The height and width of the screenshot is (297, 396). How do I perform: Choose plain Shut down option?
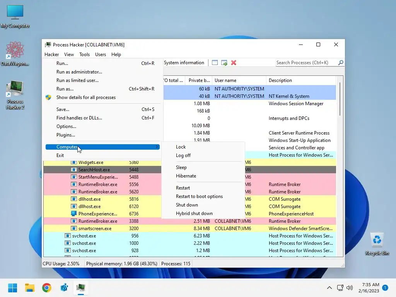tap(203, 205)
